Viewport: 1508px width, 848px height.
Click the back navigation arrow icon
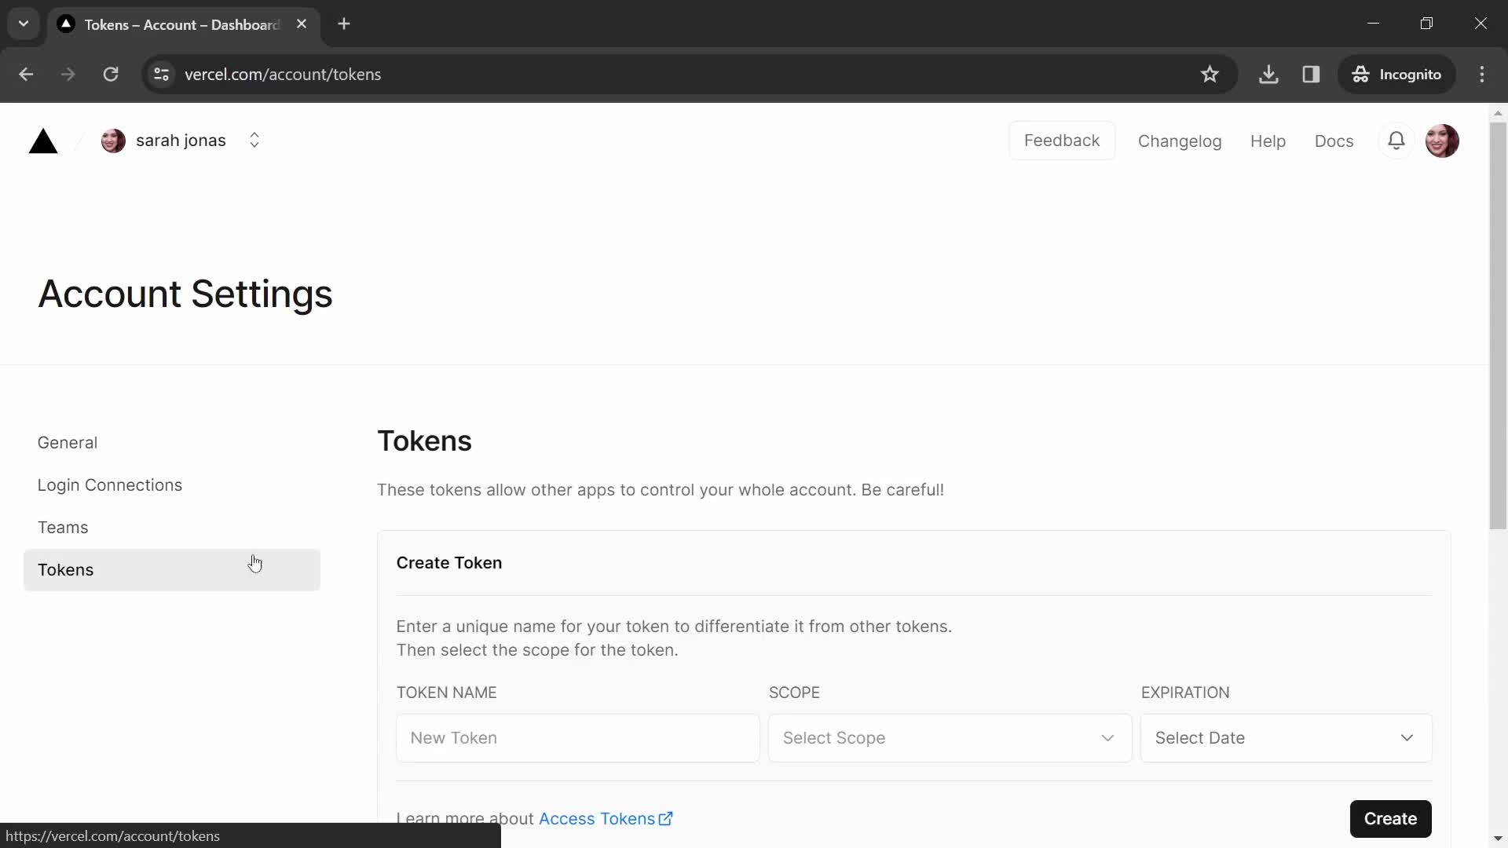pos(25,74)
